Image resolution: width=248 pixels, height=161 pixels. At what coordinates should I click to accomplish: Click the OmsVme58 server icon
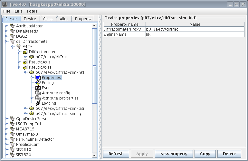tap(12, 134)
